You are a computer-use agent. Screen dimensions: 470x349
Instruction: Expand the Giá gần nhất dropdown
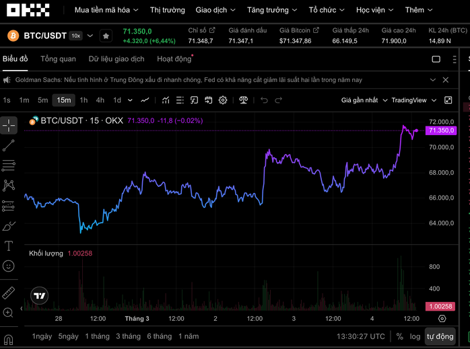pyautogui.click(x=363, y=100)
